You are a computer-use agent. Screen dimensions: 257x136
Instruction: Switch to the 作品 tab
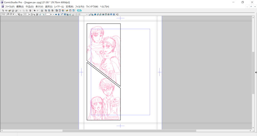(3, 14)
